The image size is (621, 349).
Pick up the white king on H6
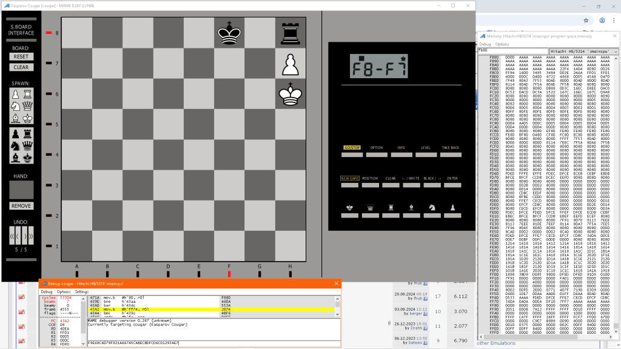pyautogui.click(x=290, y=94)
